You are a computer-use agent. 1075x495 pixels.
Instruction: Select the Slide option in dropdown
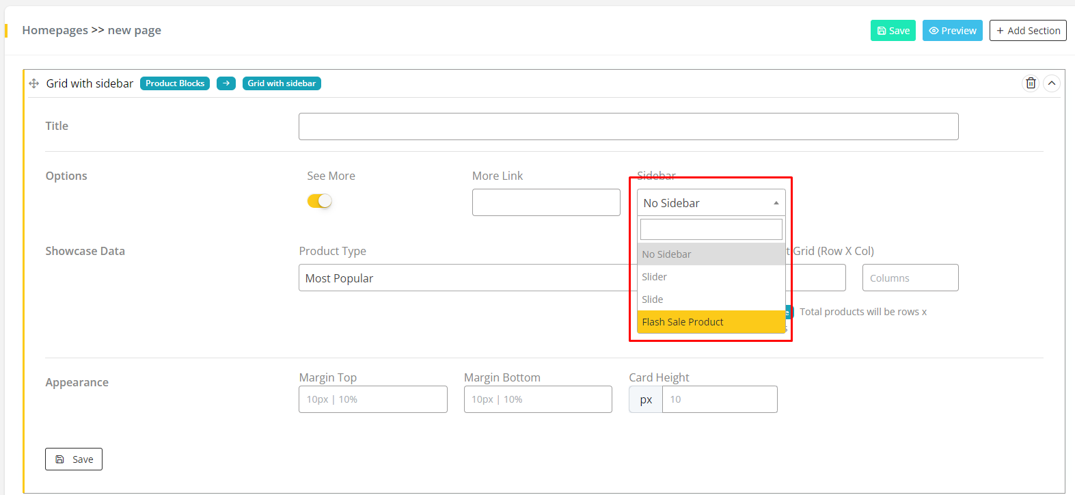pyautogui.click(x=711, y=299)
